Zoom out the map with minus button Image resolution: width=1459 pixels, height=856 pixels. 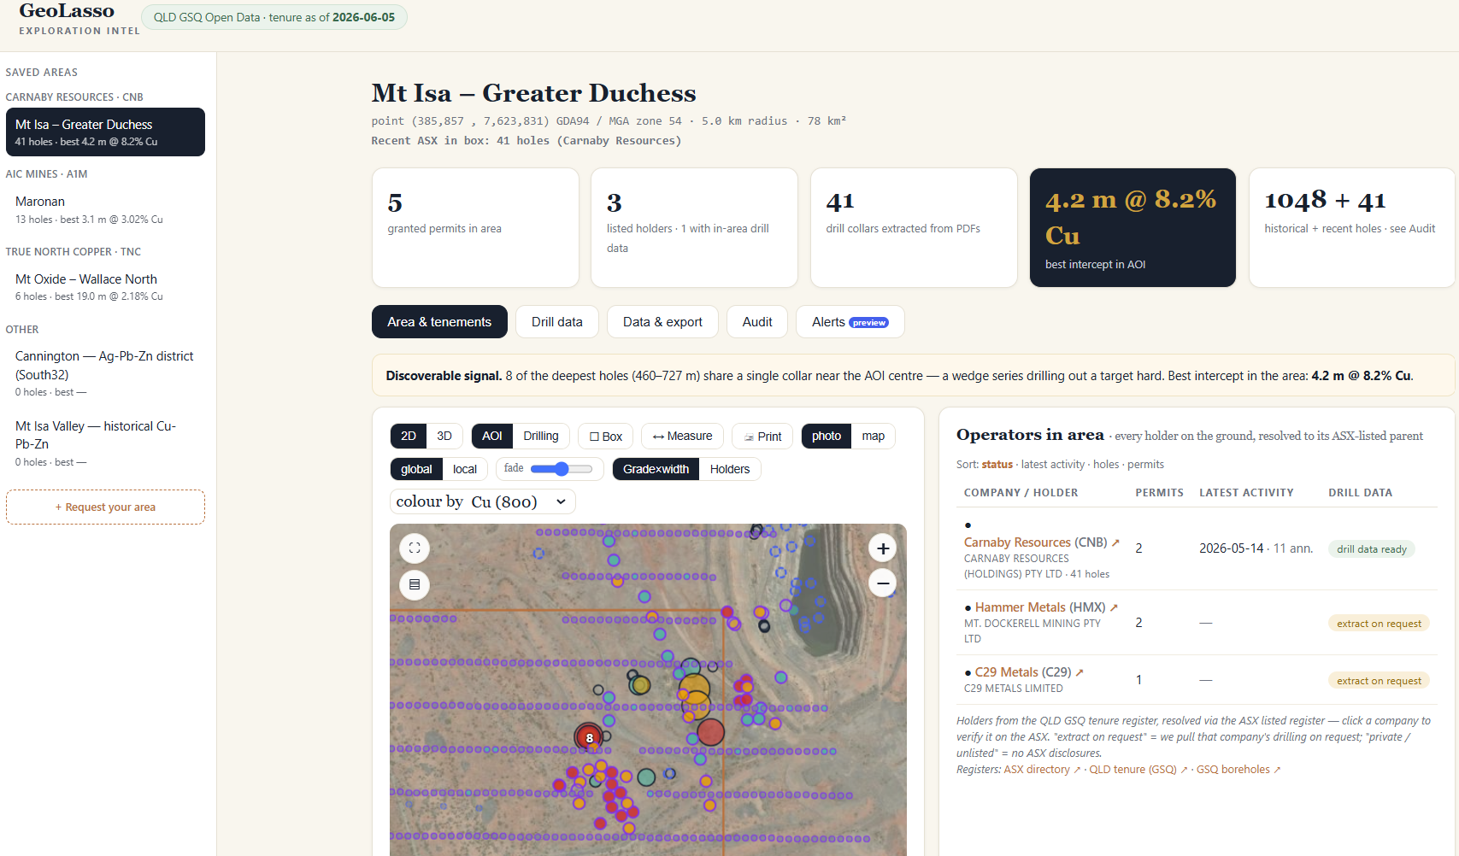coord(883,583)
